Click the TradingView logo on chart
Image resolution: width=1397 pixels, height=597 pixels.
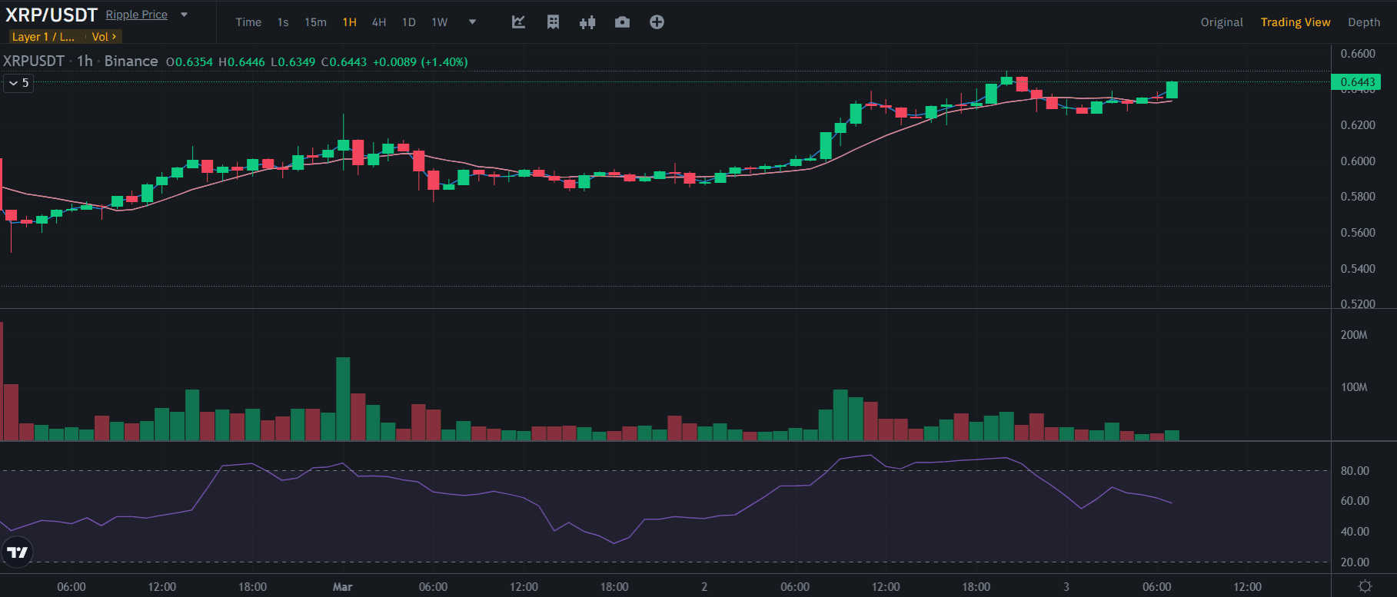pos(17,552)
